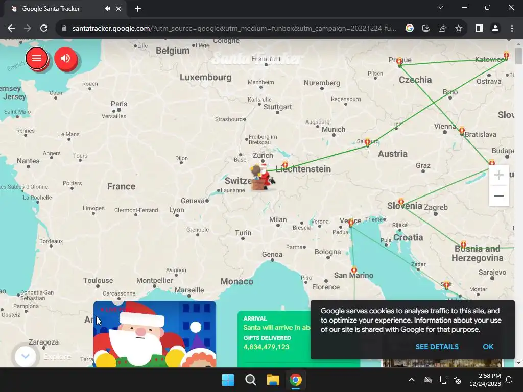
Task: Open Chrome profile icon
Action: [x=495, y=29]
